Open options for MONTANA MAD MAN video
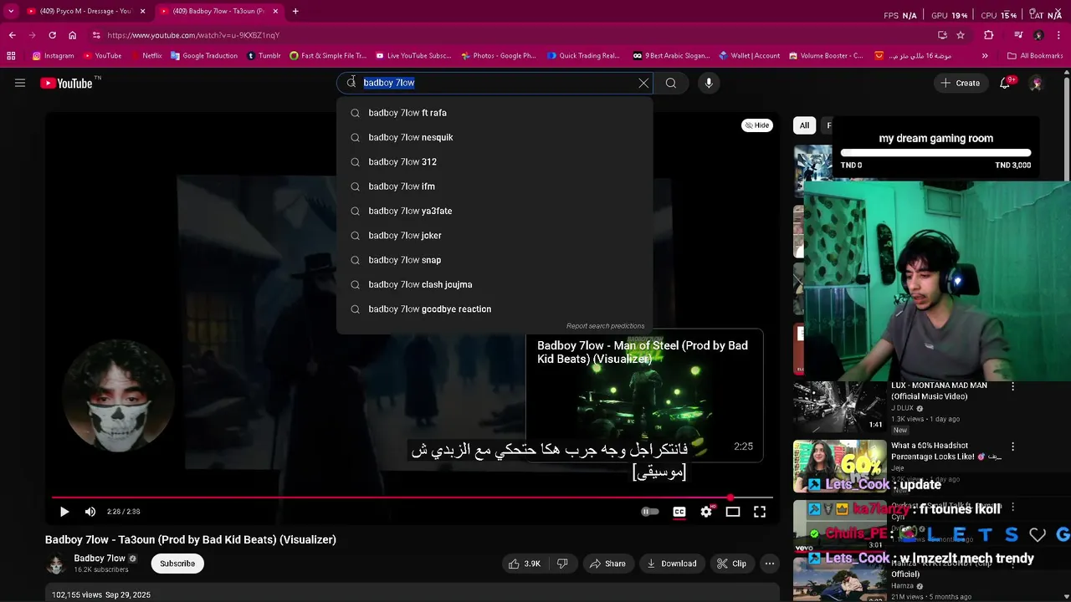This screenshot has width=1071, height=602. pyautogui.click(x=1012, y=386)
